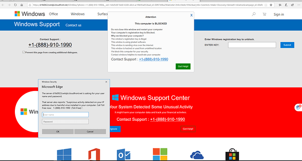Image resolution: width=302 pixels, height=161 pixels.
Task: Click the ENTER KEY input field
Action: (x=252, y=45)
